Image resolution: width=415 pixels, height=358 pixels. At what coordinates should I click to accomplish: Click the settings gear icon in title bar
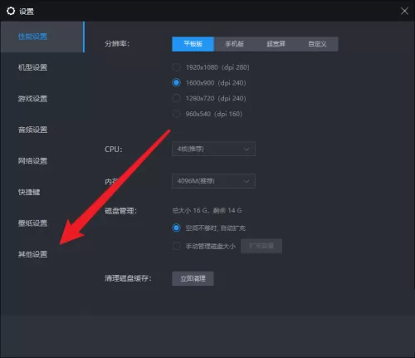[x=11, y=11]
